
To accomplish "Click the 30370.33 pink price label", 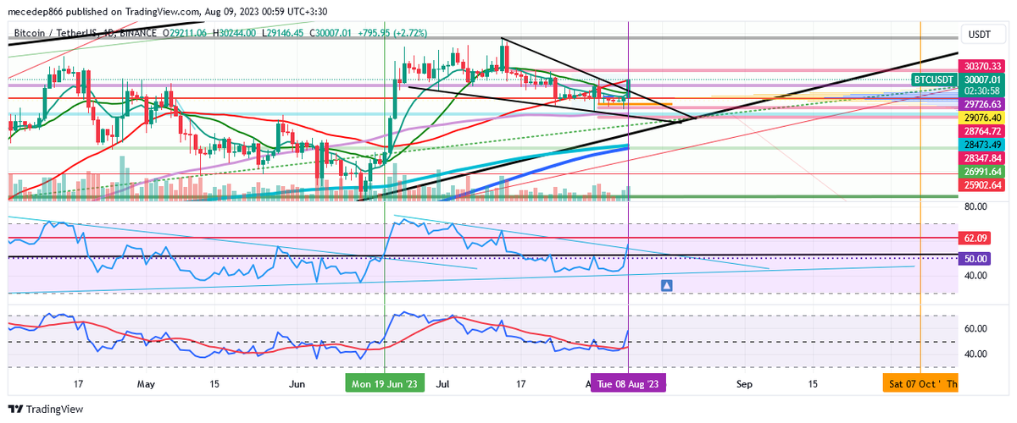I will pos(983,65).
